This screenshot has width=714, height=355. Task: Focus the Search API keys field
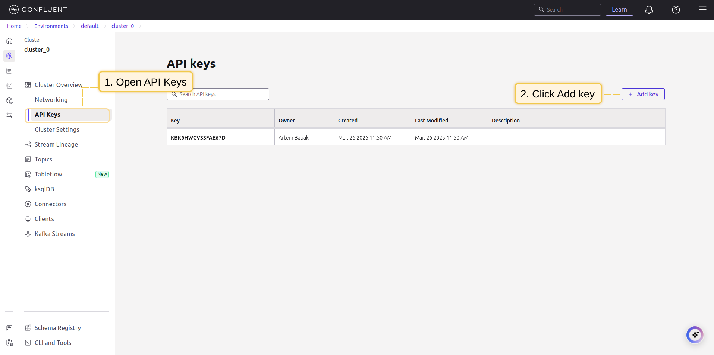(218, 94)
